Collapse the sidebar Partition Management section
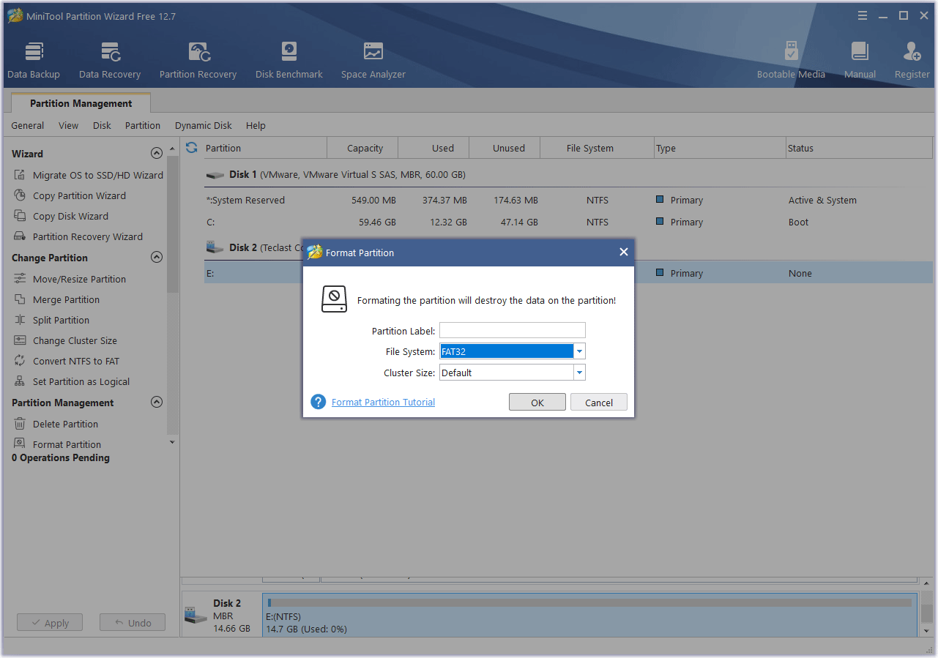938x658 pixels. click(x=156, y=403)
